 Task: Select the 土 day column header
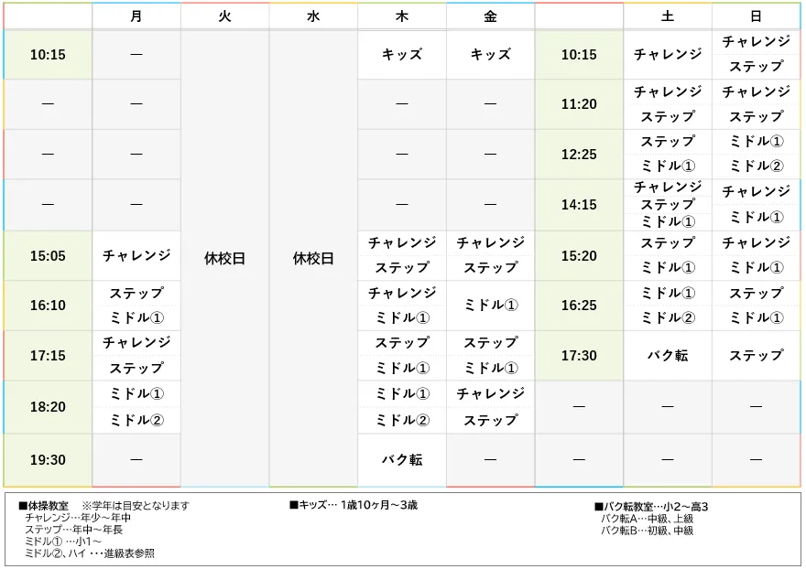667,15
